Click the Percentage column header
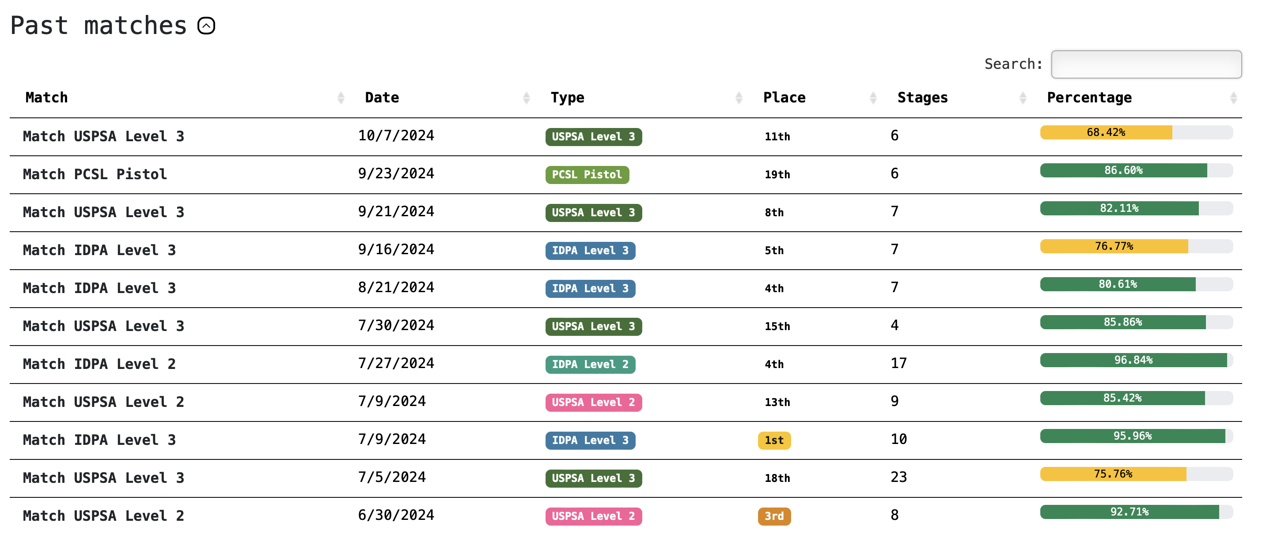 (1089, 98)
